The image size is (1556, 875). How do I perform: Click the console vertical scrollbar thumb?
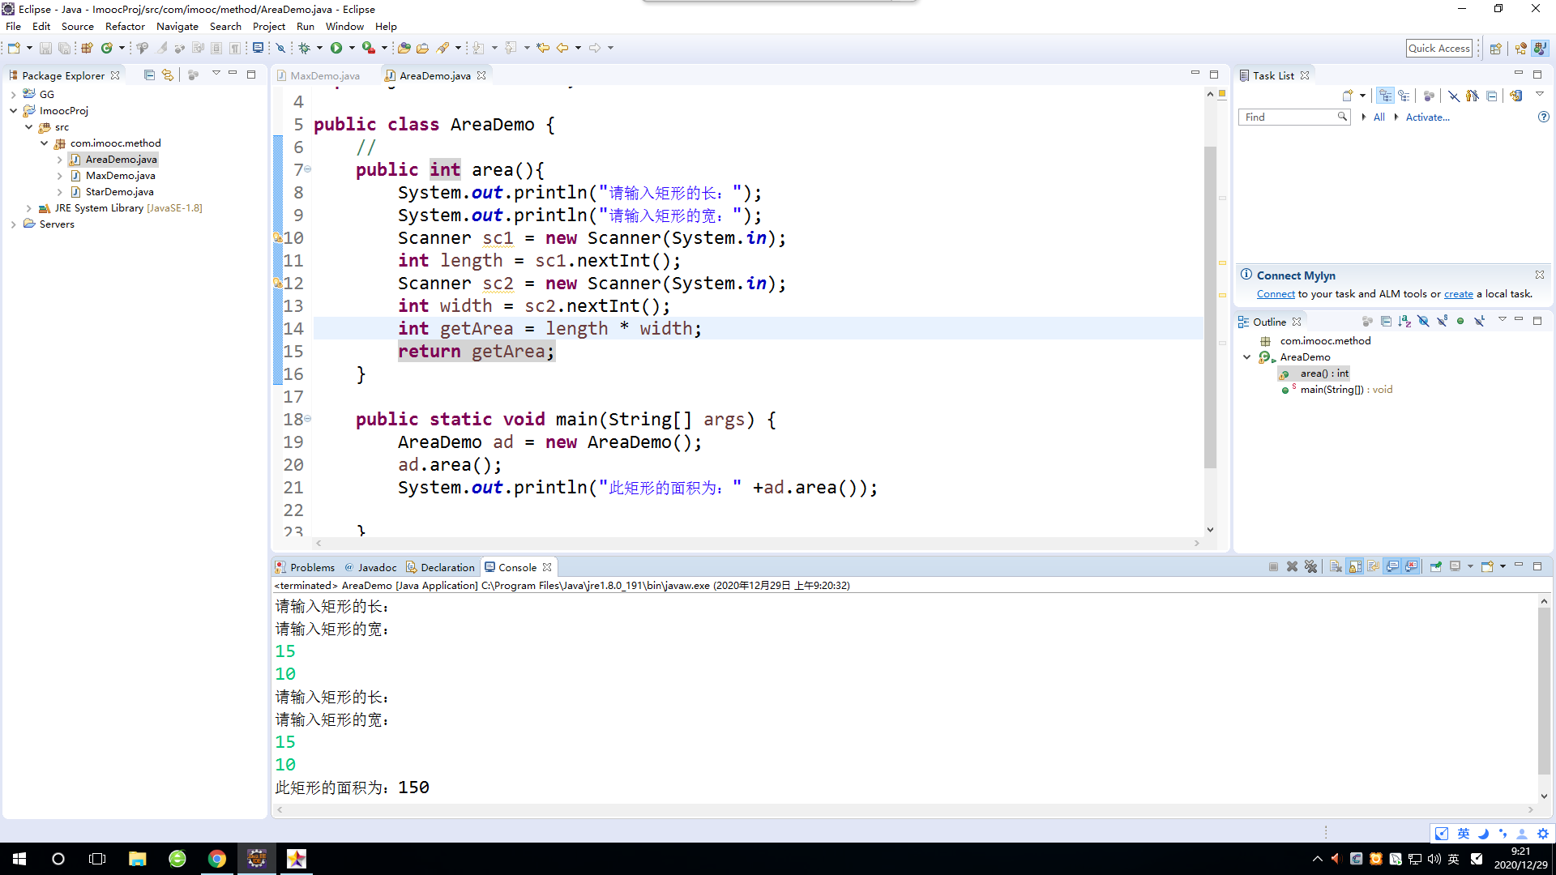pos(1544,690)
